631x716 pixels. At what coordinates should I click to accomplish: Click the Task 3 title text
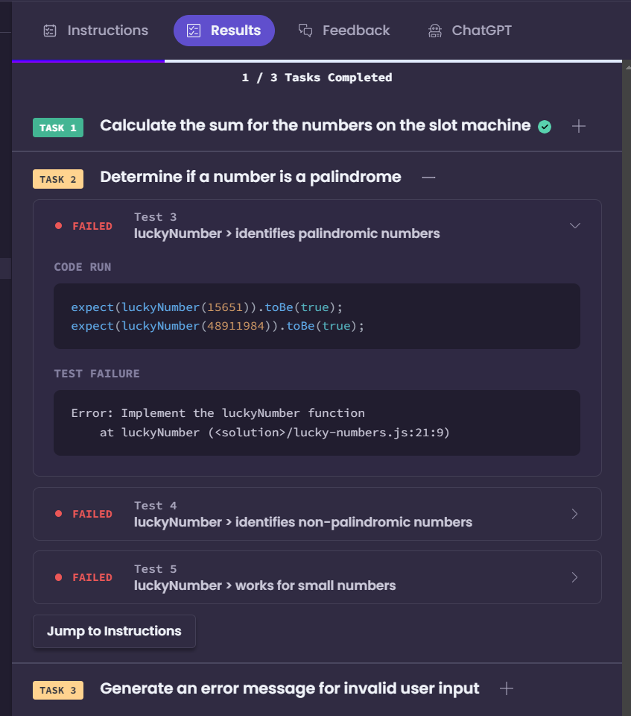[x=289, y=688]
